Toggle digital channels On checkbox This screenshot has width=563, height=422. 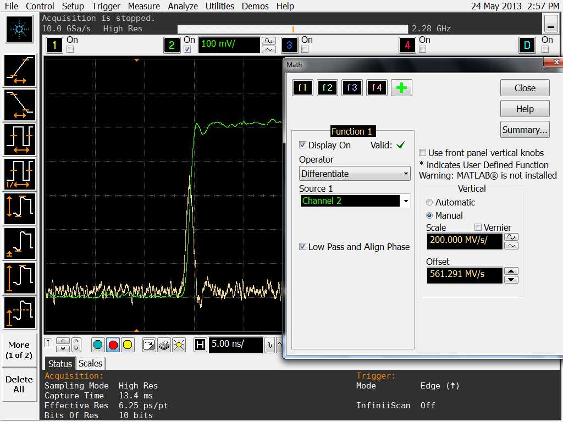[x=545, y=49]
